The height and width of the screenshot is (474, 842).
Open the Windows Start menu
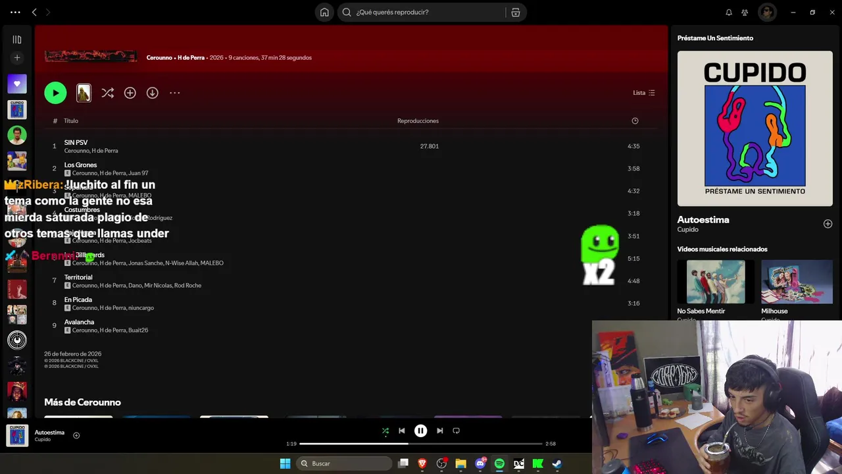click(285, 463)
